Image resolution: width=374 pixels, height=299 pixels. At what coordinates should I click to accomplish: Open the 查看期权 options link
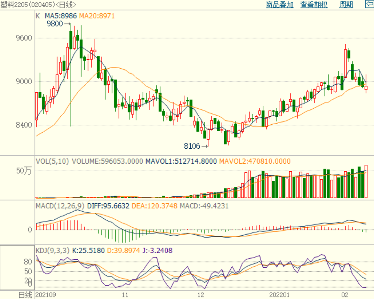click(314, 5)
